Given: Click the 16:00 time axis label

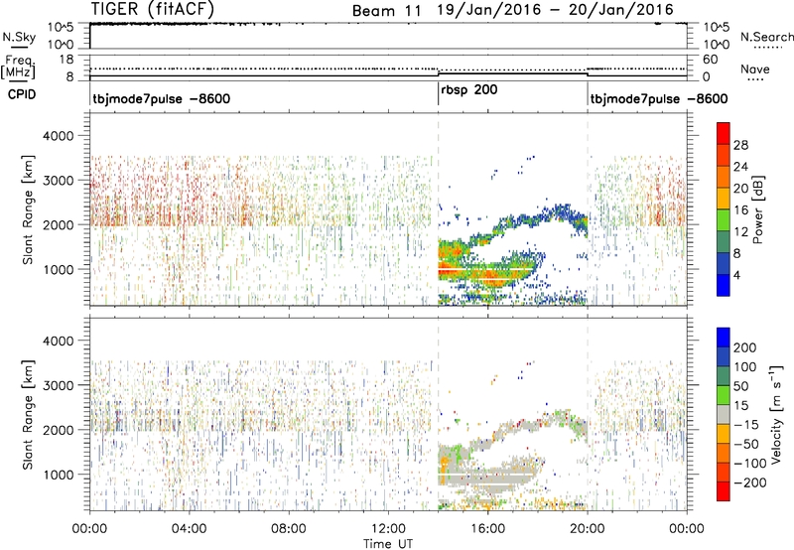Looking at the screenshot, I should pyautogui.click(x=487, y=529).
